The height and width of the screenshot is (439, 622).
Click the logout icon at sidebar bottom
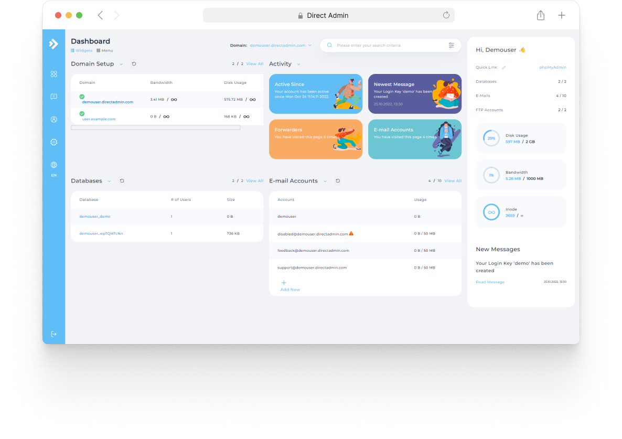click(53, 334)
